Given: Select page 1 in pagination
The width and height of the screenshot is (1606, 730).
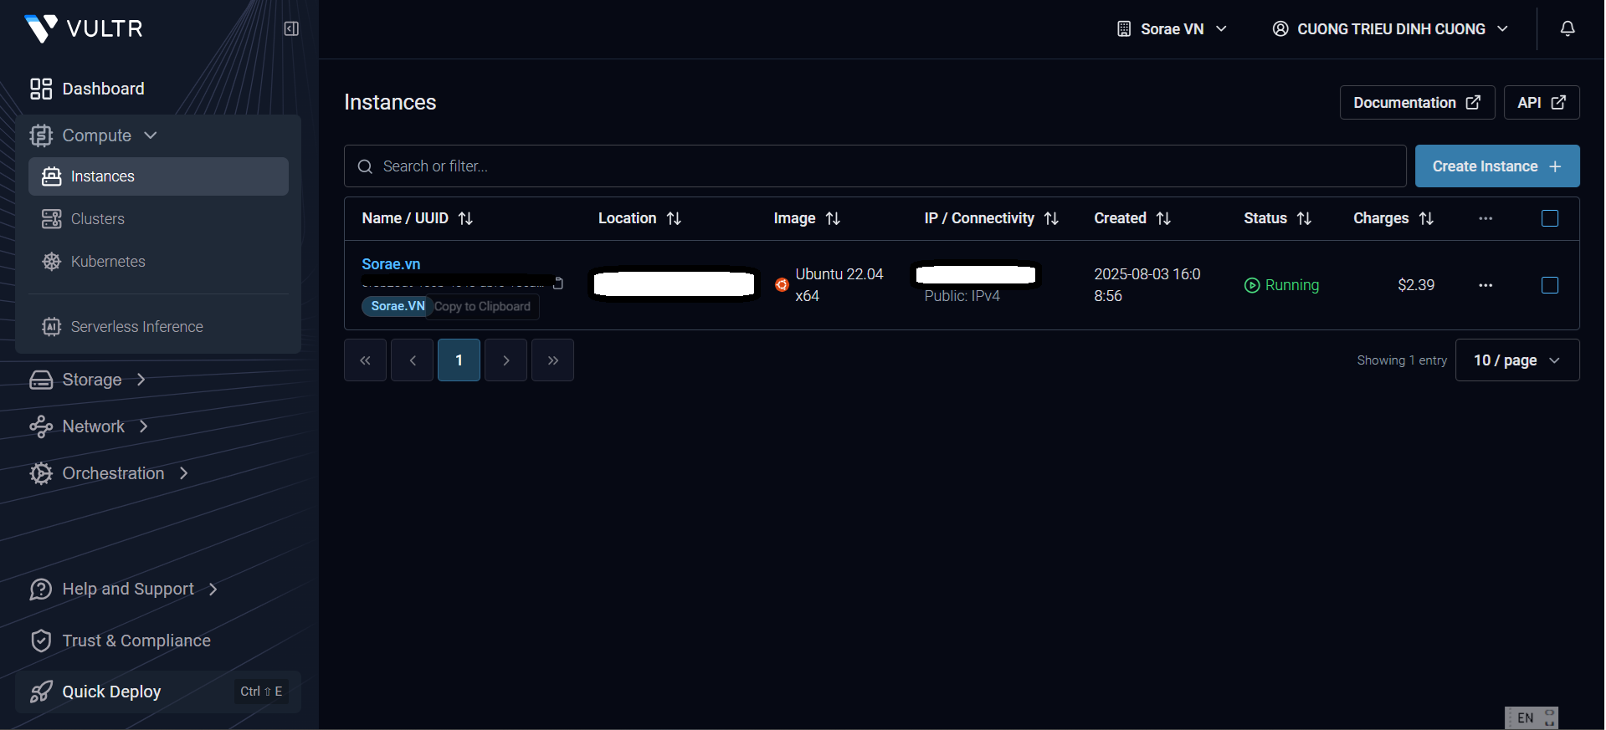Looking at the screenshot, I should (x=459, y=360).
